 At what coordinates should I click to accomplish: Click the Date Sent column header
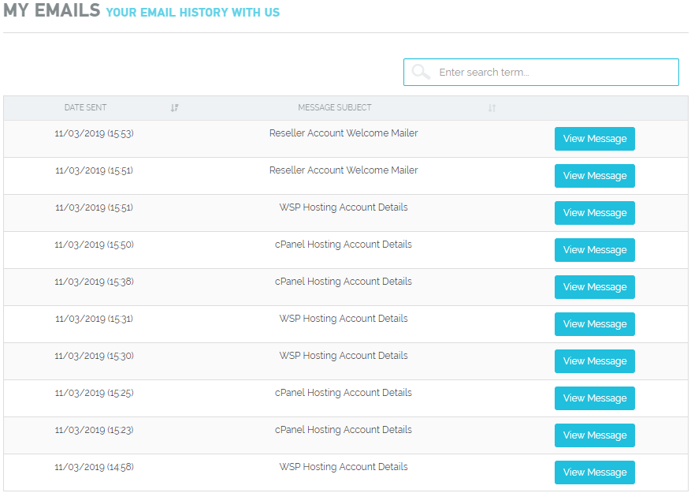pos(86,107)
